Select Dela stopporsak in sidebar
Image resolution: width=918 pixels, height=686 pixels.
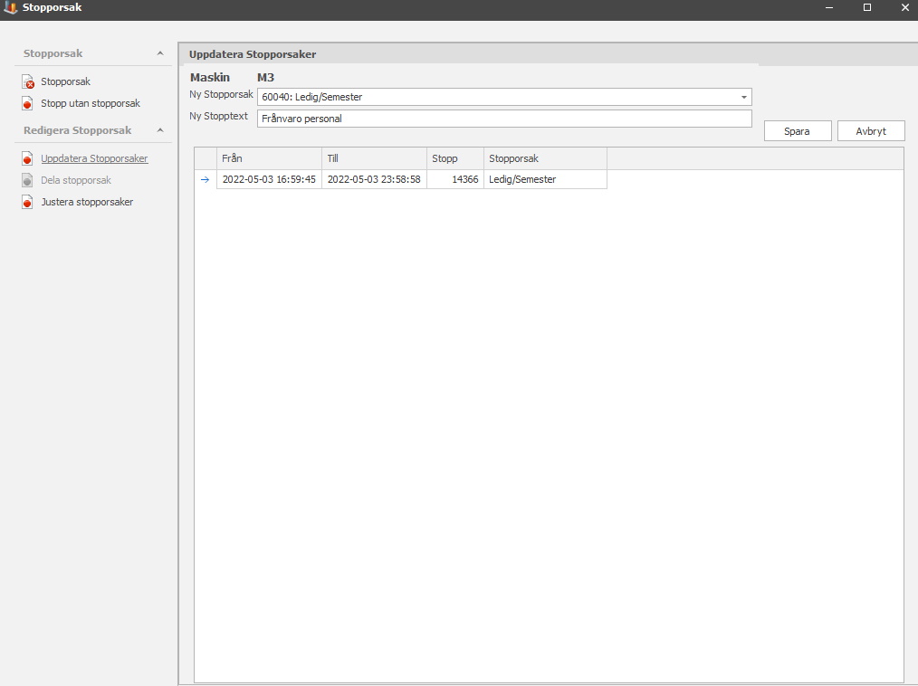point(76,180)
